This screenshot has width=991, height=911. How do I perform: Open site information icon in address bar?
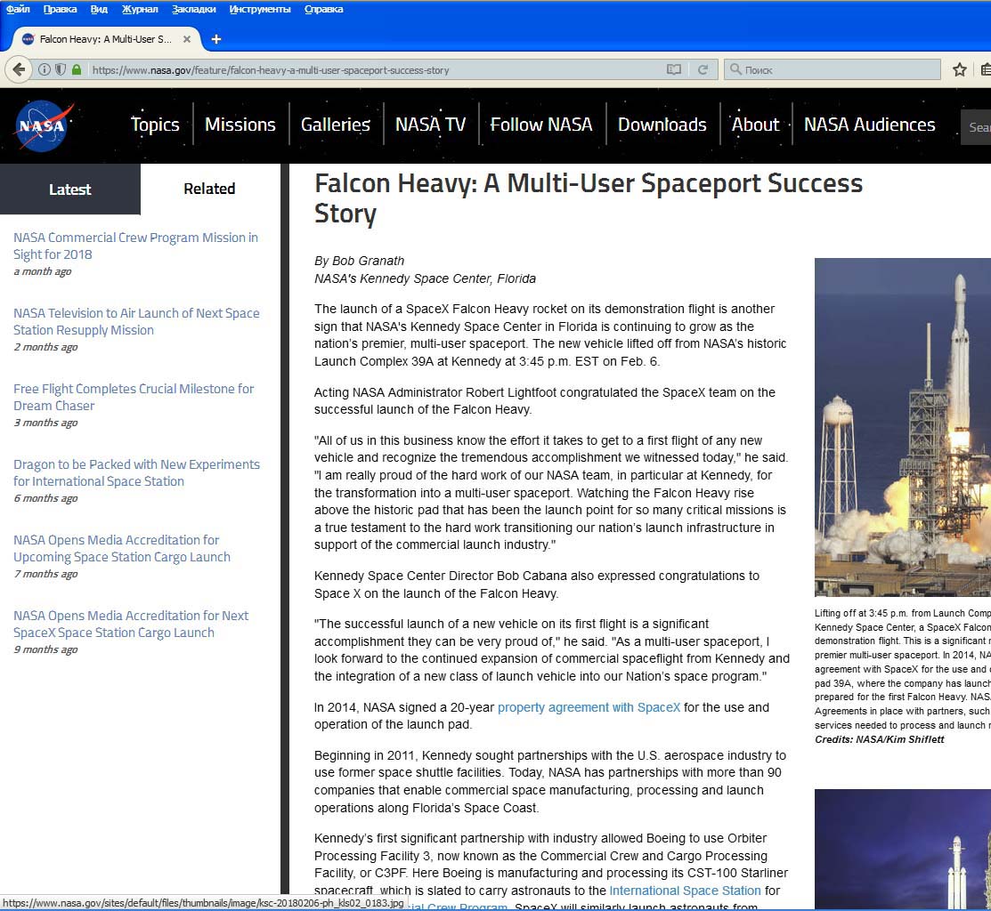45,69
